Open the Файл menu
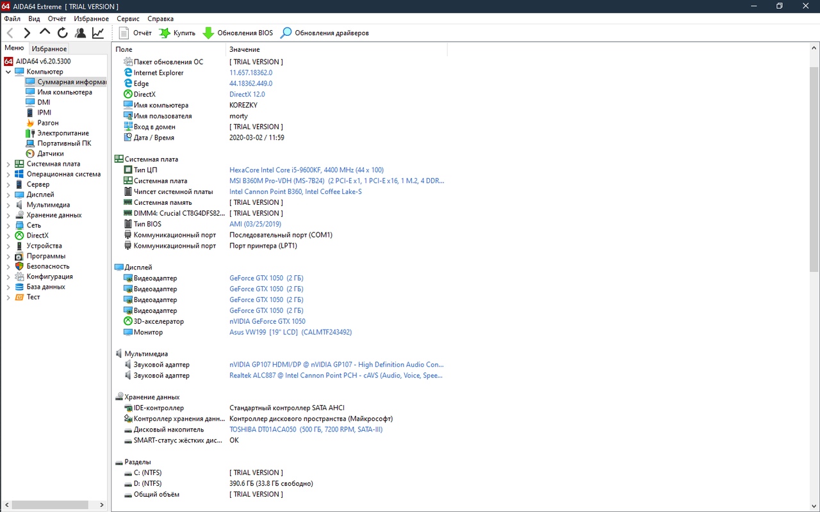Image resolution: width=820 pixels, height=512 pixels. click(12, 19)
